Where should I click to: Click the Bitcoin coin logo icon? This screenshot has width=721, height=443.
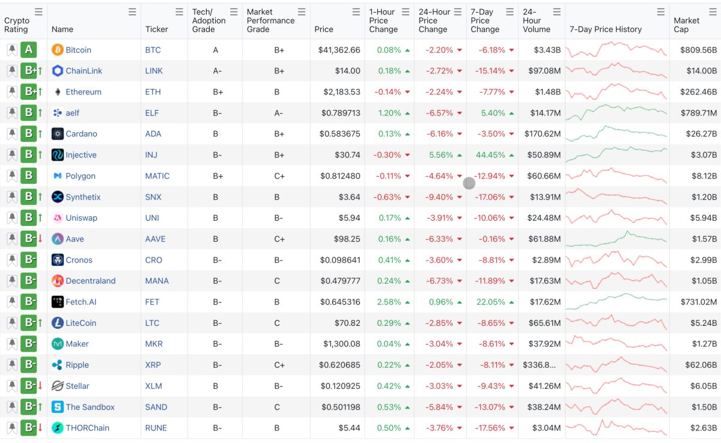coord(58,50)
